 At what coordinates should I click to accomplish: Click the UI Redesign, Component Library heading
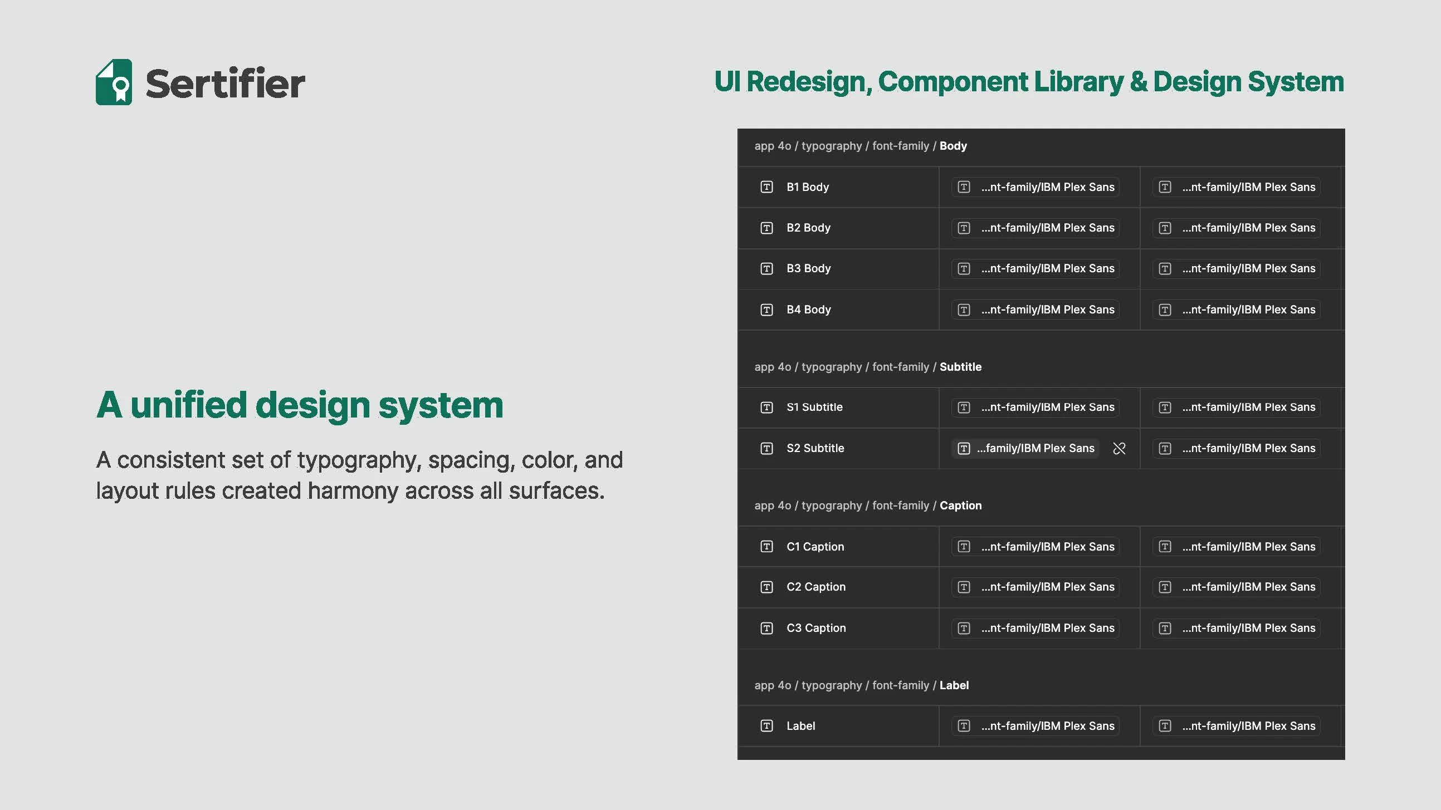[x=1029, y=82]
